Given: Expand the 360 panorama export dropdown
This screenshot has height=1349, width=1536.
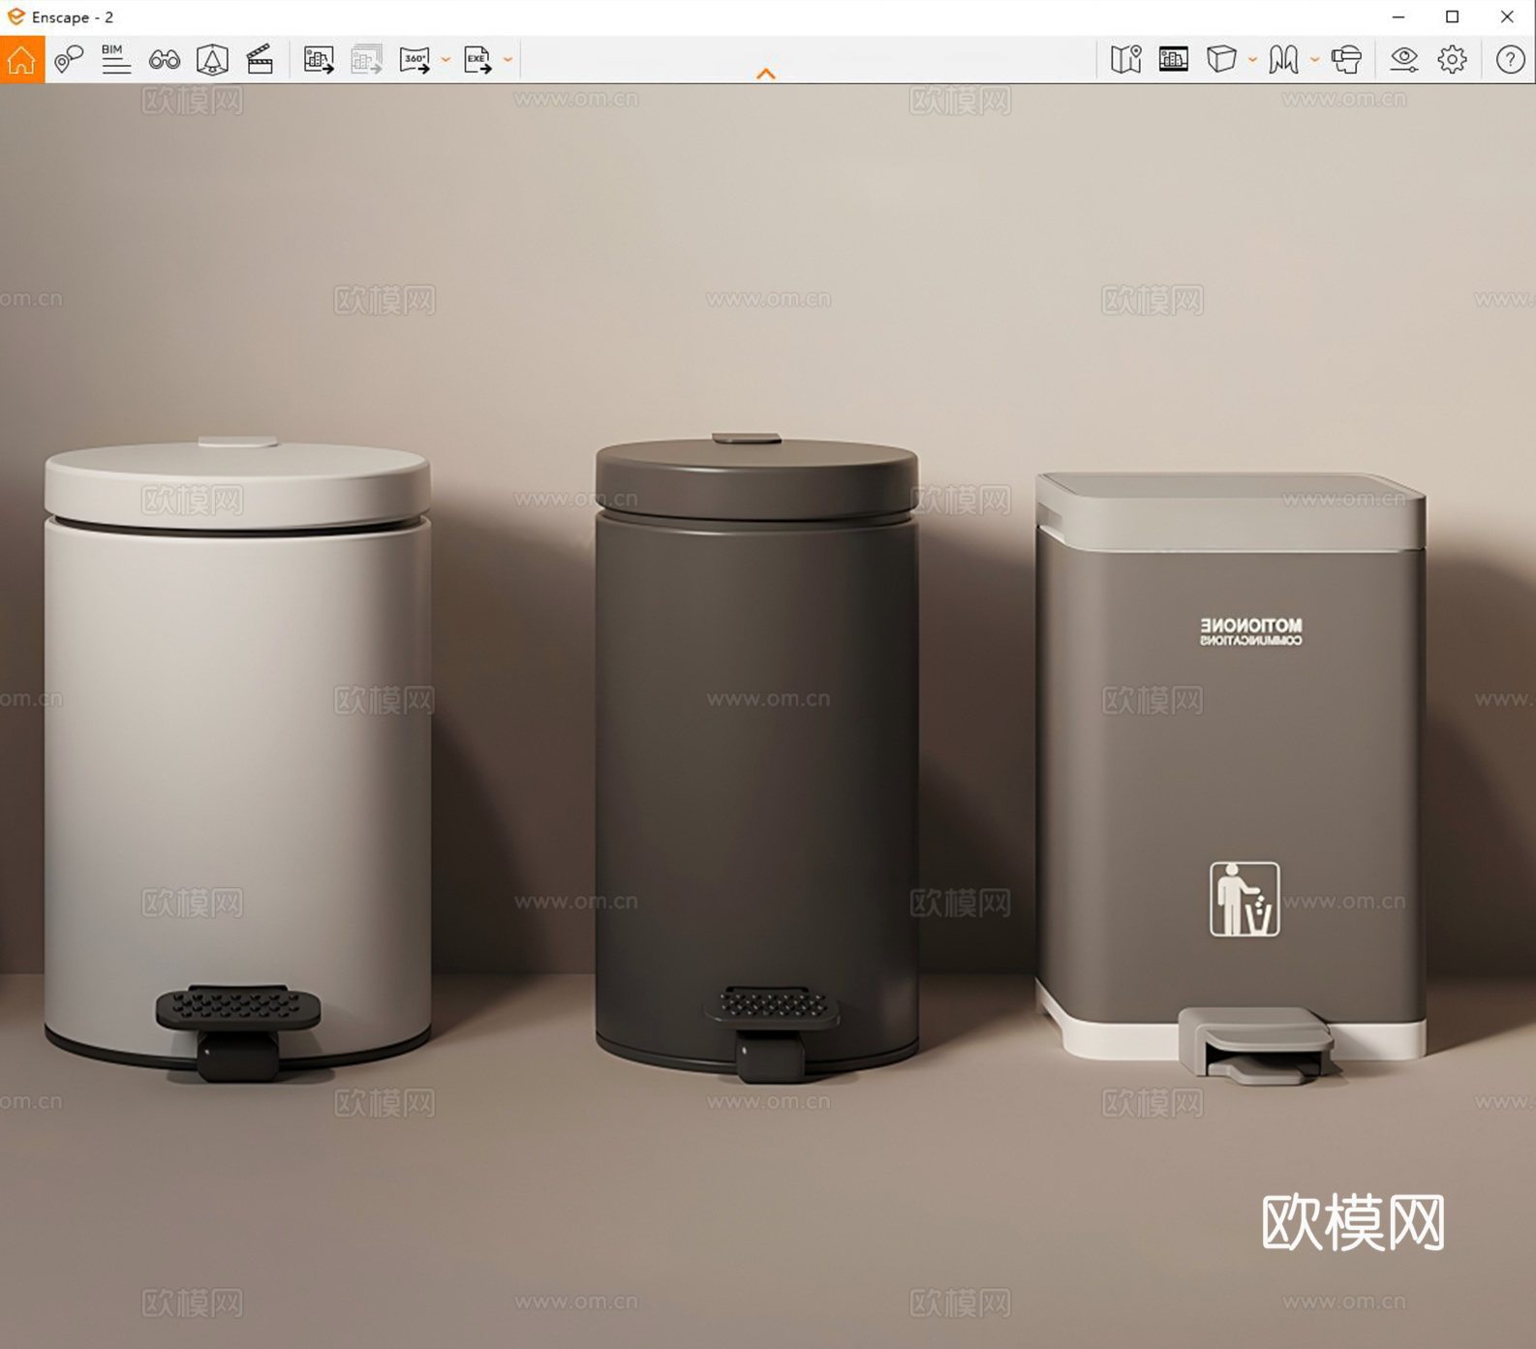Looking at the screenshot, I should 445,60.
